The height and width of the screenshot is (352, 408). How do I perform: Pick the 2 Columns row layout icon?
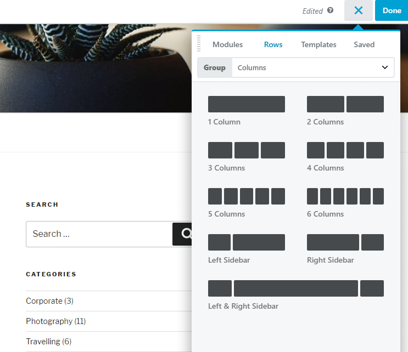click(x=345, y=104)
